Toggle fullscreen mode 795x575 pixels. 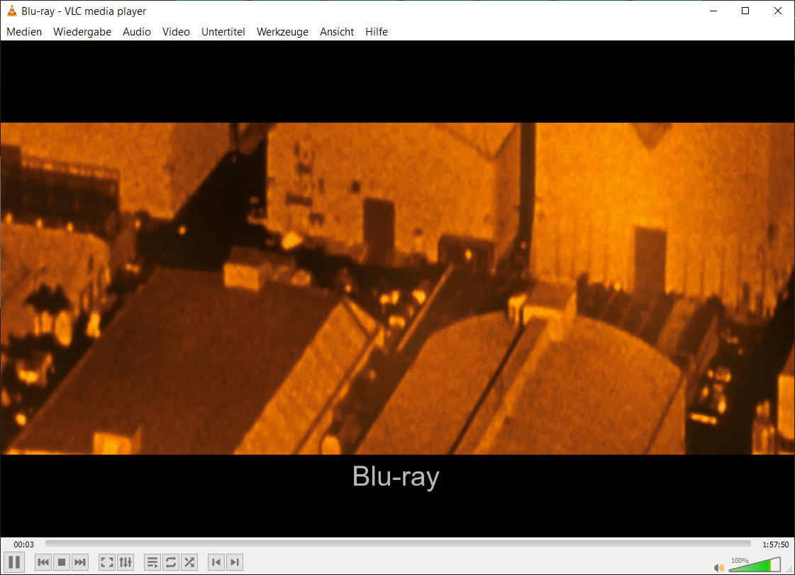click(106, 562)
